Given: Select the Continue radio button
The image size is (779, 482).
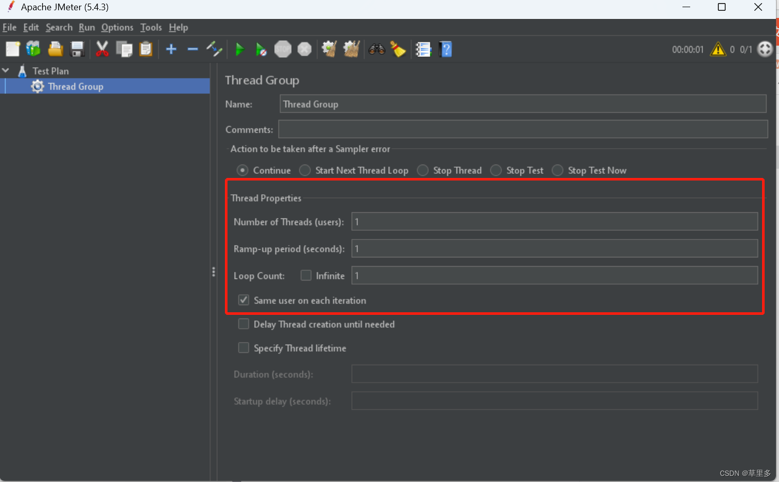Looking at the screenshot, I should 242,170.
